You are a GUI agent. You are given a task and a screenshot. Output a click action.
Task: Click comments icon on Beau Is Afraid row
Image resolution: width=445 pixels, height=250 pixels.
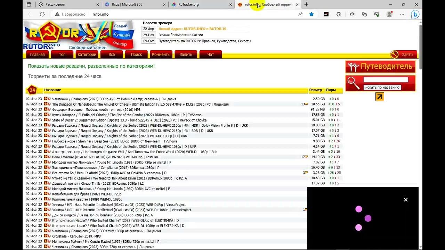[306, 173]
